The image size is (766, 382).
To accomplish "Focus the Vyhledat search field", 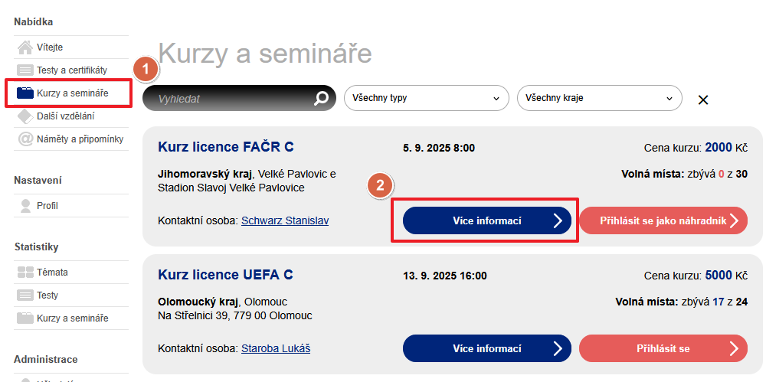I will pos(230,99).
